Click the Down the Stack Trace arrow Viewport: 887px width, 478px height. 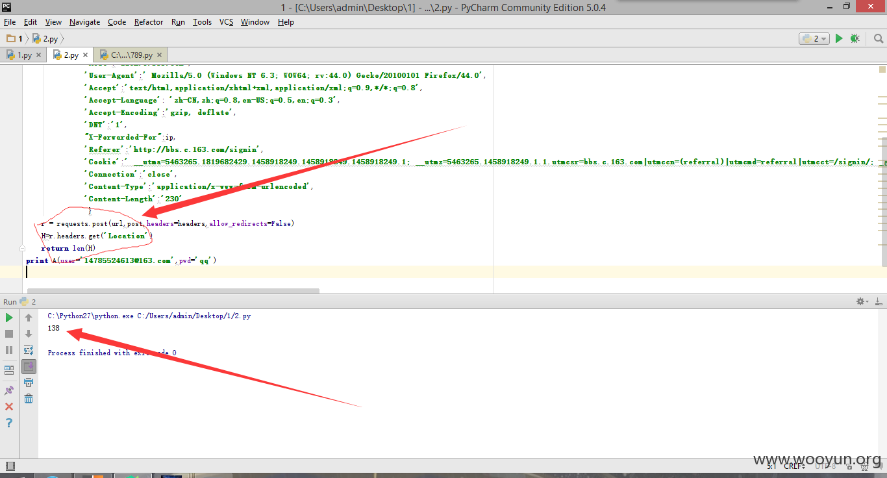pyautogui.click(x=29, y=334)
